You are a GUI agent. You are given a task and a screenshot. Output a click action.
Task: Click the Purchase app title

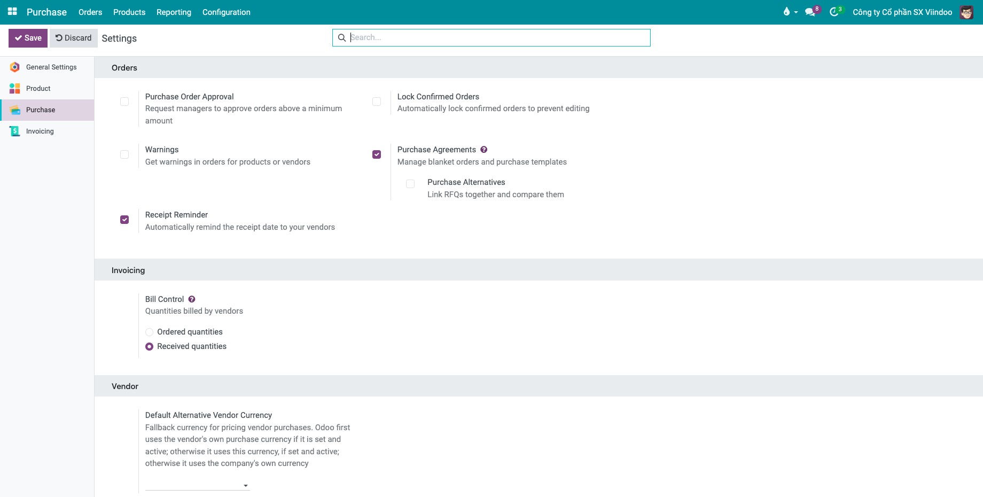(x=47, y=12)
